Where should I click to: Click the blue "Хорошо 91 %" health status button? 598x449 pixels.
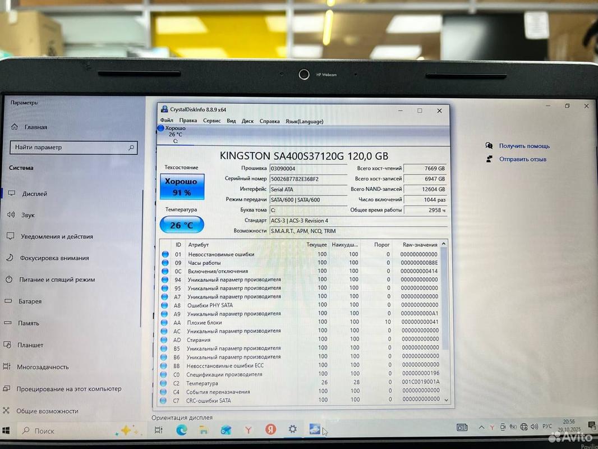(182, 187)
